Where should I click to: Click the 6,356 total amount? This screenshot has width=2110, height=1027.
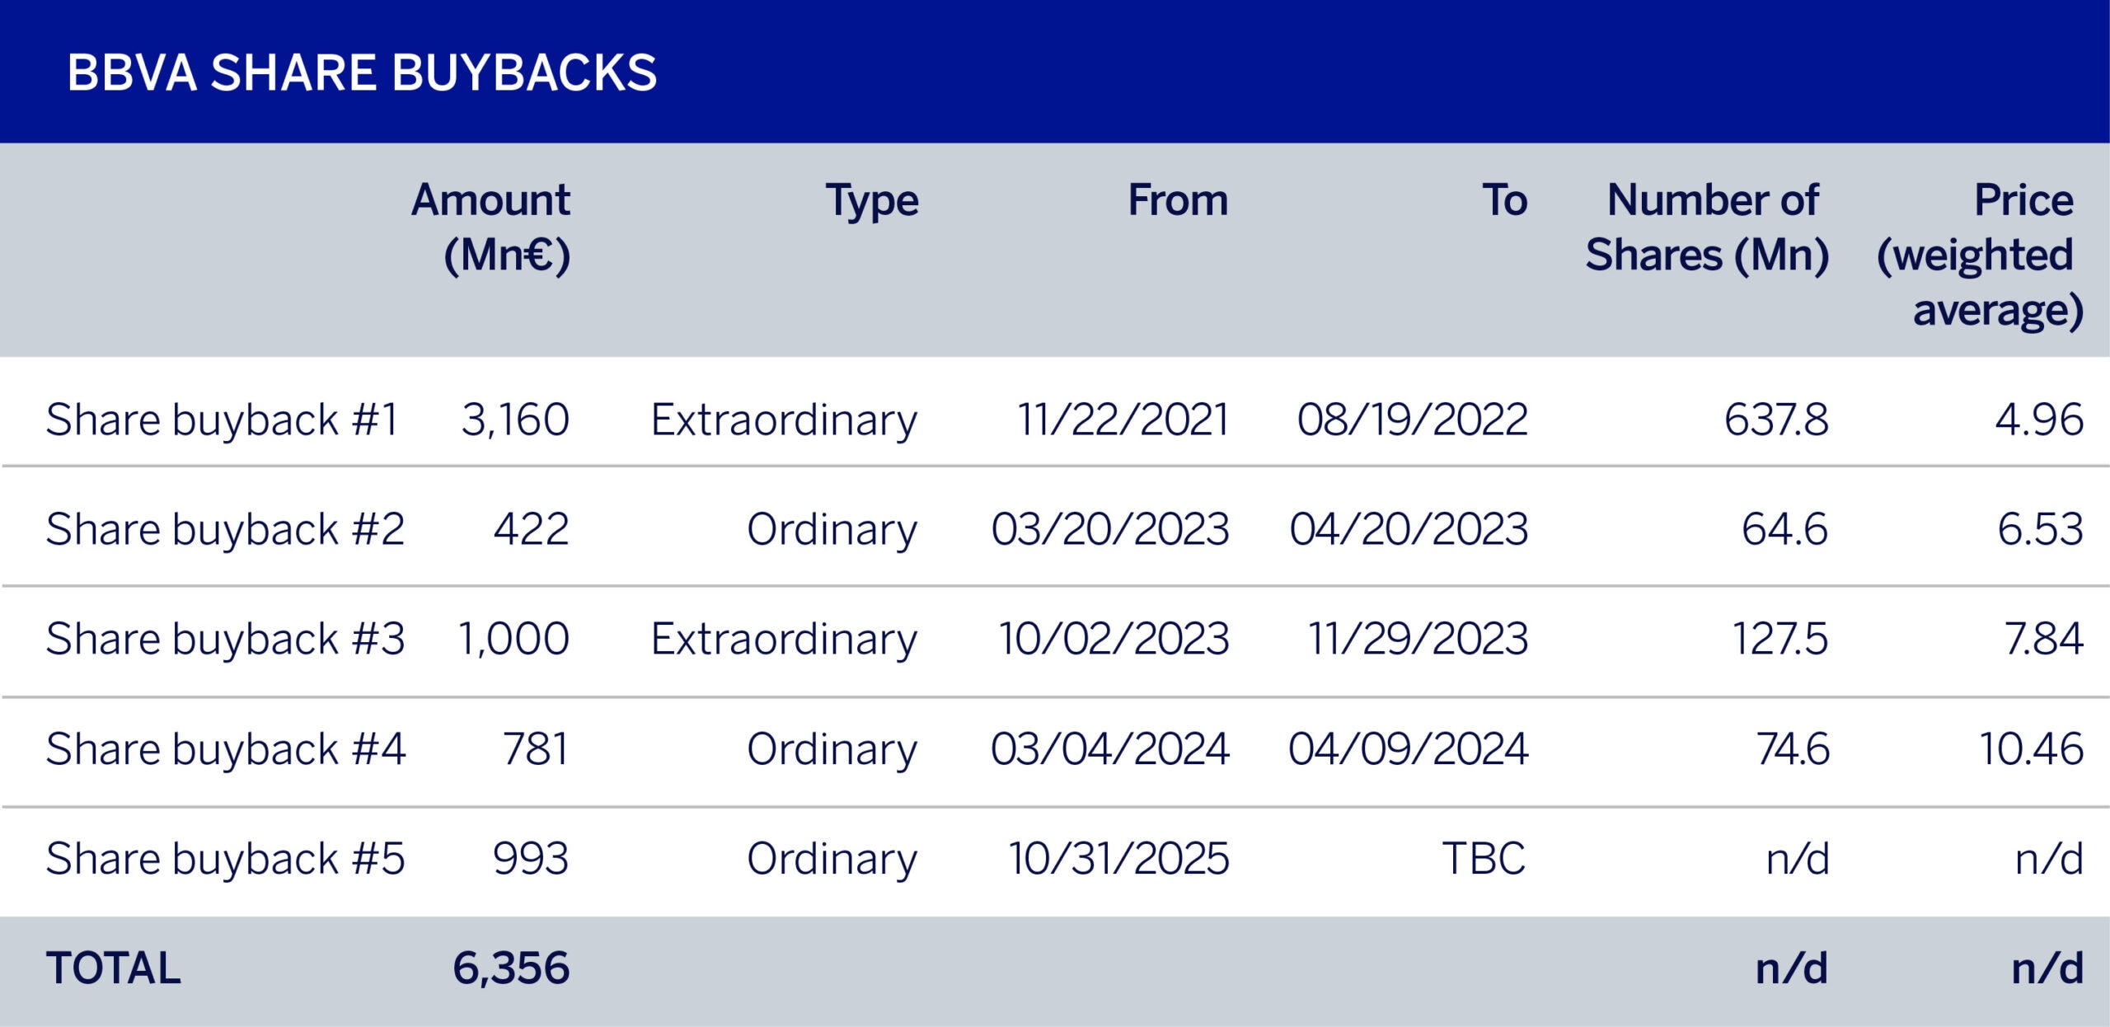[511, 968]
